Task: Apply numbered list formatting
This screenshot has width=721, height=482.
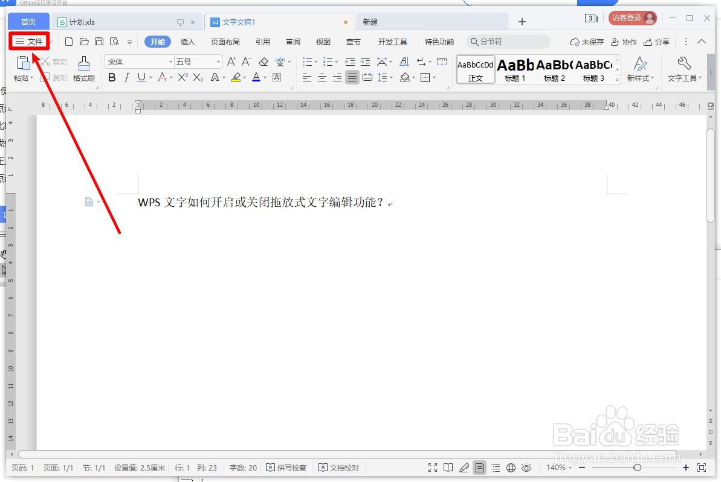Action: tap(328, 62)
